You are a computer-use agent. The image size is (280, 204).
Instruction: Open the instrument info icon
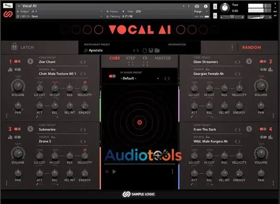[x=206, y=6]
